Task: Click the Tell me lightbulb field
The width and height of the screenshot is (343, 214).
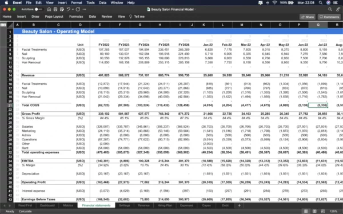Action: (x=137, y=17)
